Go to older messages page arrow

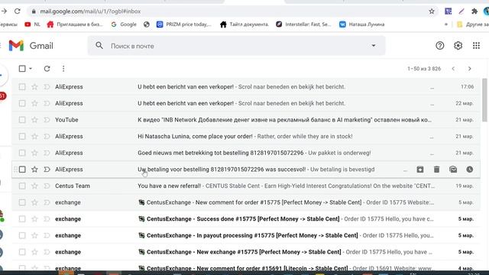click(470, 69)
